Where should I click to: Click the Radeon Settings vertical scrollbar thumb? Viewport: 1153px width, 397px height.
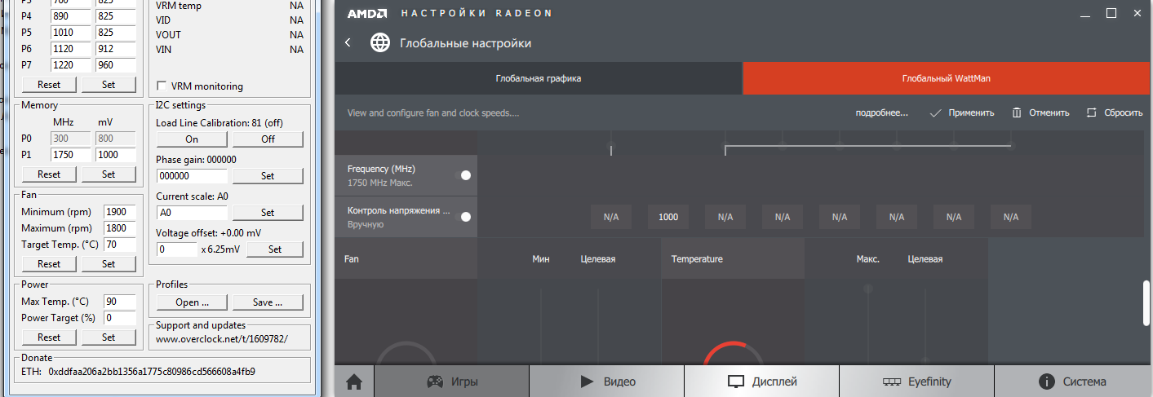point(1146,302)
